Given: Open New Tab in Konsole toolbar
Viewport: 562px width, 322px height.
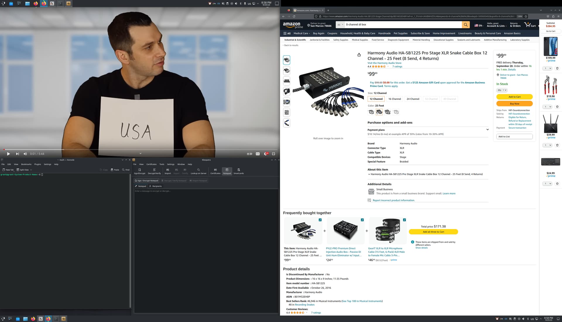Looking at the screenshot, I should [8, 170].
